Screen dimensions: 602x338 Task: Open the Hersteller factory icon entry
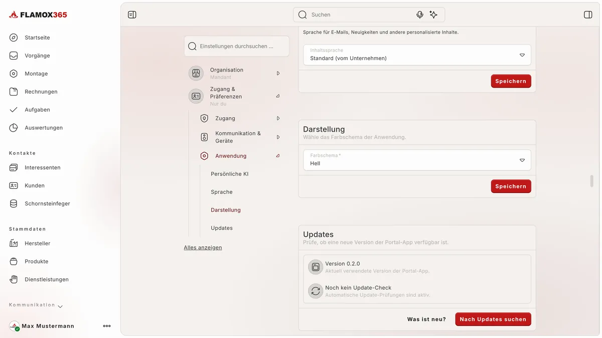38,243
